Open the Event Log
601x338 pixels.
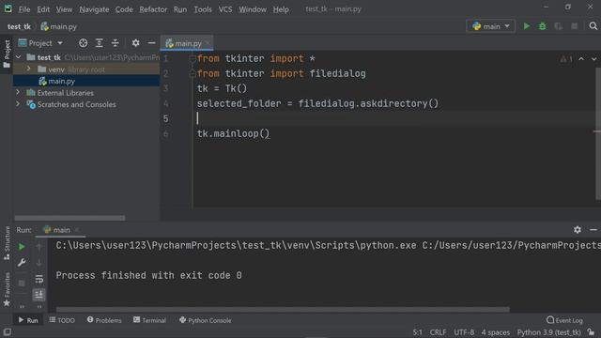[564, 320]
